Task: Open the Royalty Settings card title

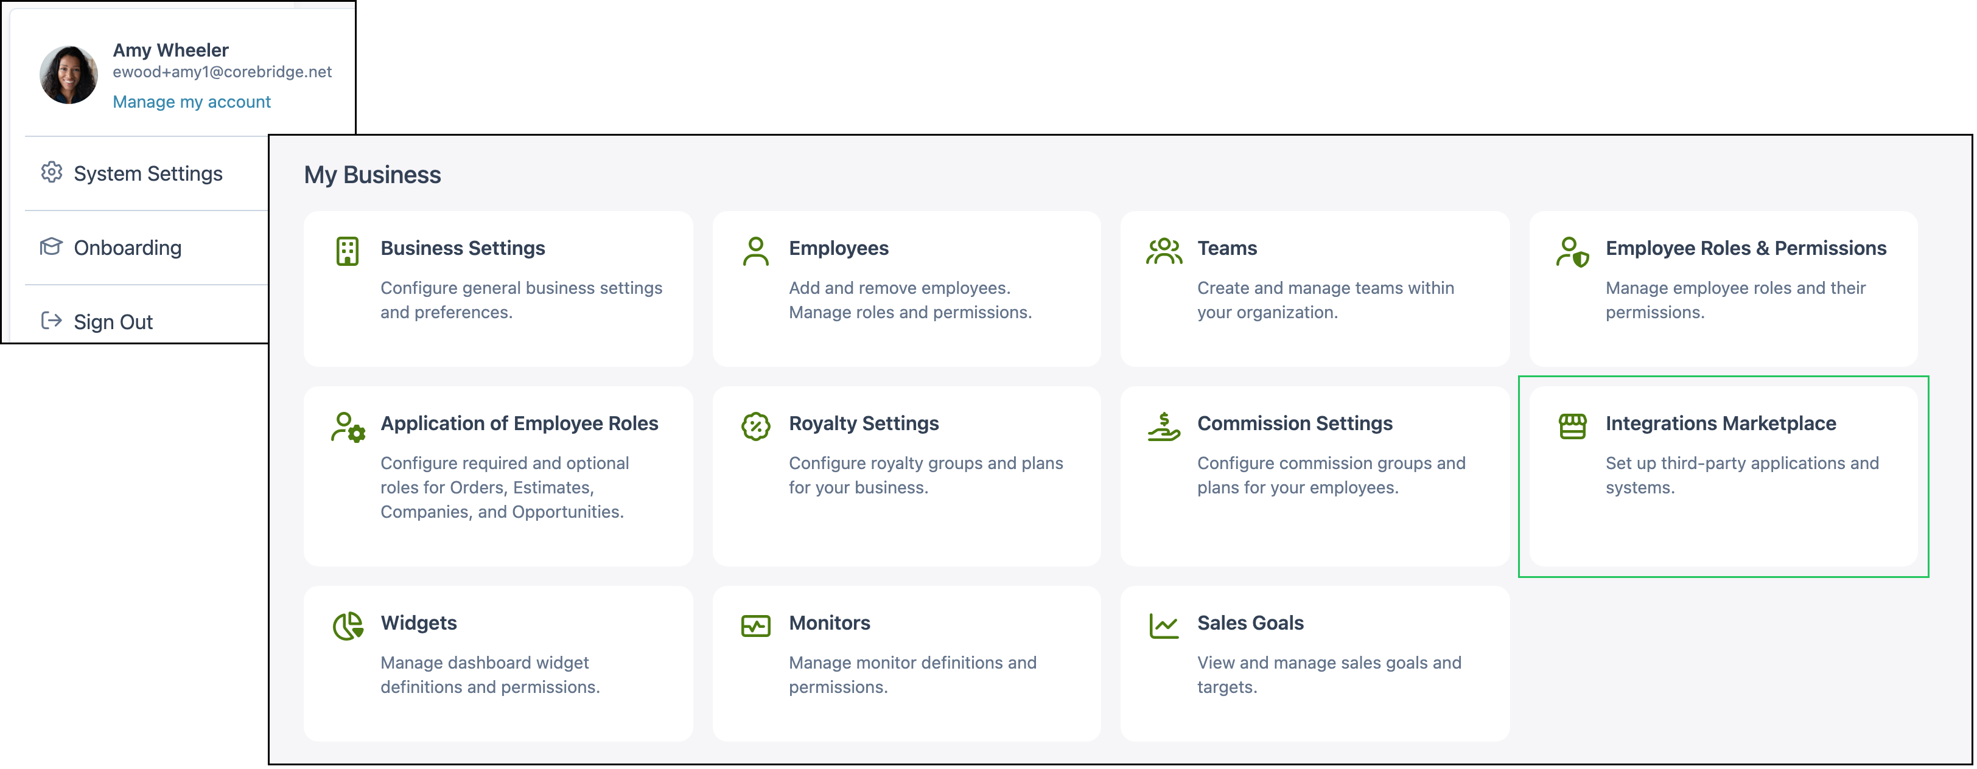Action: tap(864, 423)
